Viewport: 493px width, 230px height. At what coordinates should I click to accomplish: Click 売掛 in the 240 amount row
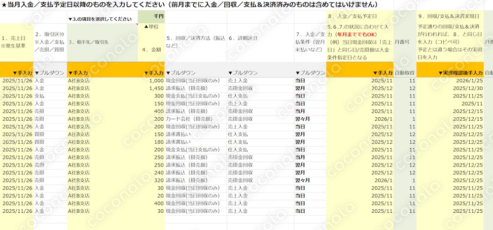pos(50,173)
